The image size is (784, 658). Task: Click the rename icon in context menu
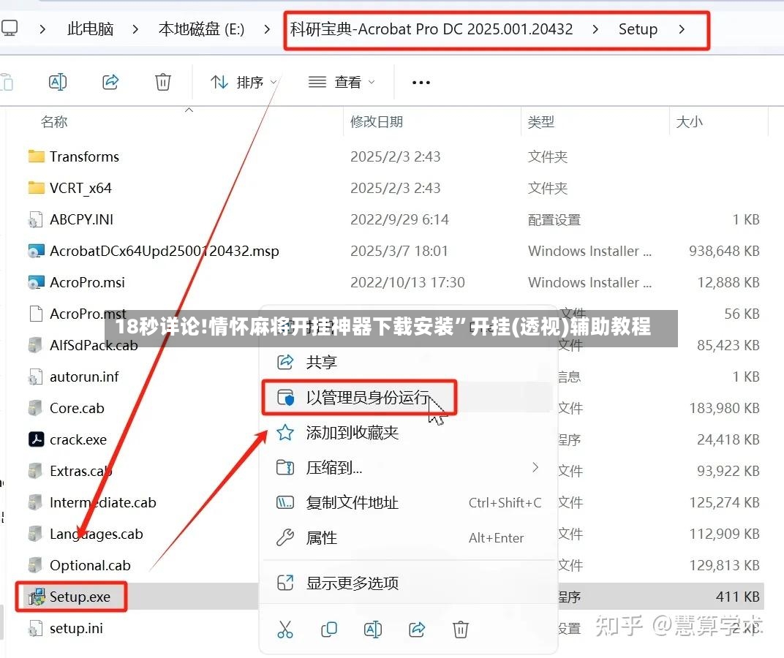coord(373,629)
